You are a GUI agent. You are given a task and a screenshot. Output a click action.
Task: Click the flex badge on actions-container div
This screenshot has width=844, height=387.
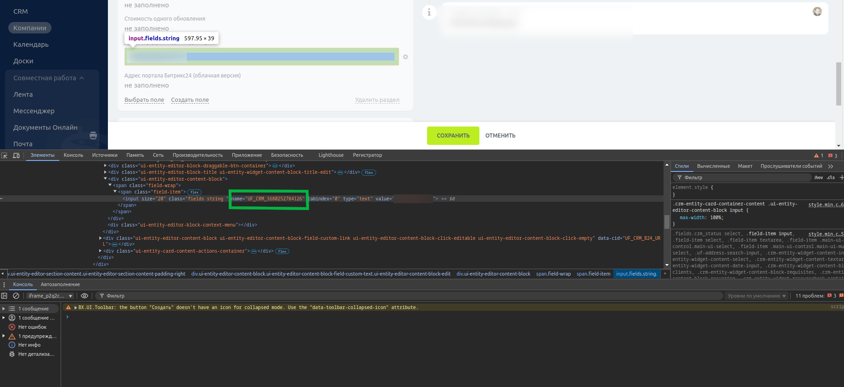(x=282, y=251)
